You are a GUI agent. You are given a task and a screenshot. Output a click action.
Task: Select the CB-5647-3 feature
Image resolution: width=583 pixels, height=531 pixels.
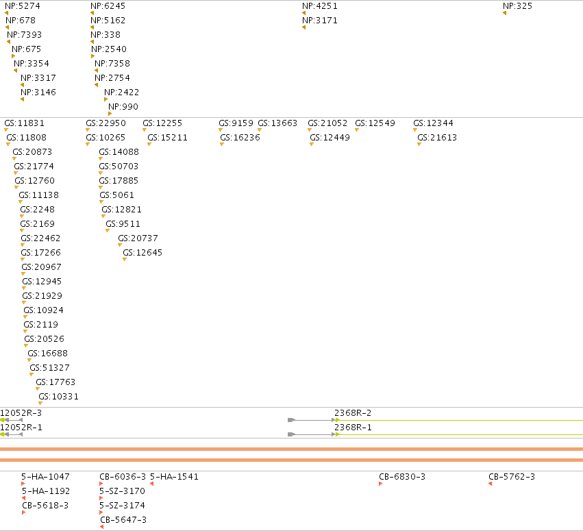point(123,520)
